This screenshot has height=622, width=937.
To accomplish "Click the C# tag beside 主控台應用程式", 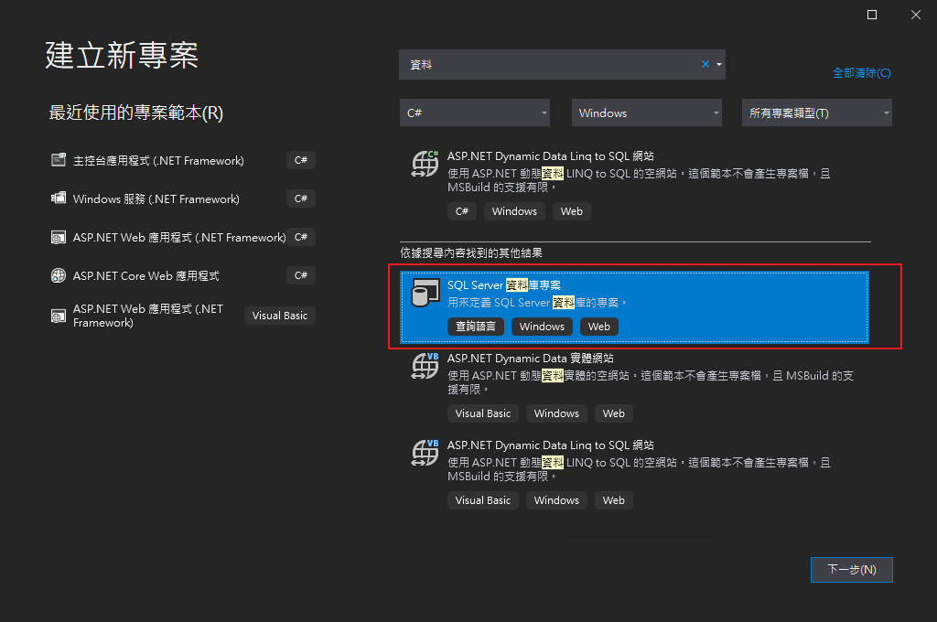I will point(300,160).
